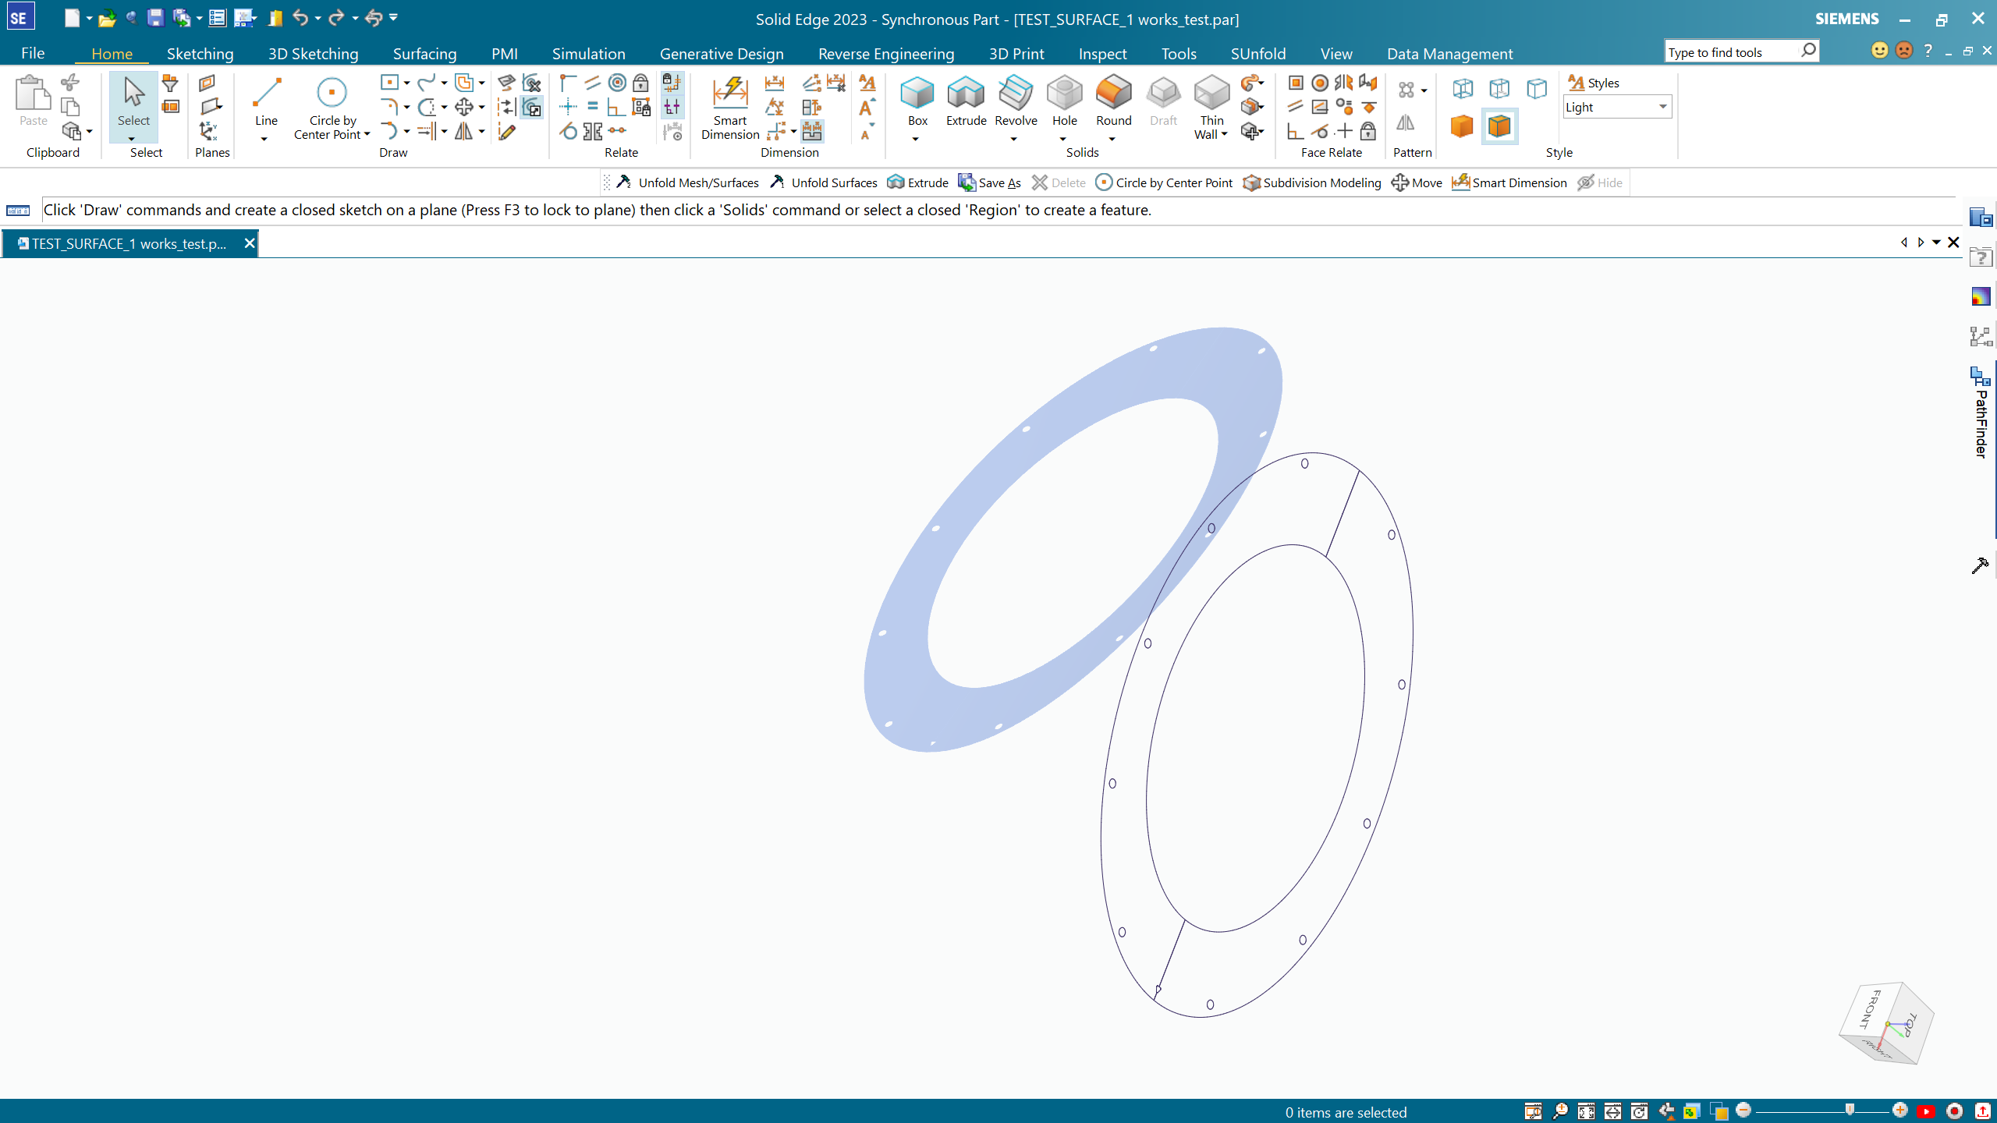Open Subdivision Modeling command
1997x1123 pixels.
tap(1312, 182)
